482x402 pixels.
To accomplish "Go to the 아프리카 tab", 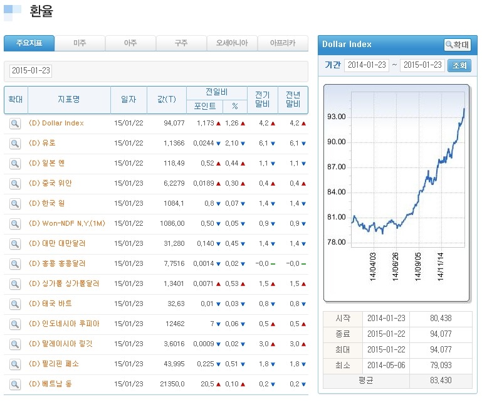I will tap(283, 43).
